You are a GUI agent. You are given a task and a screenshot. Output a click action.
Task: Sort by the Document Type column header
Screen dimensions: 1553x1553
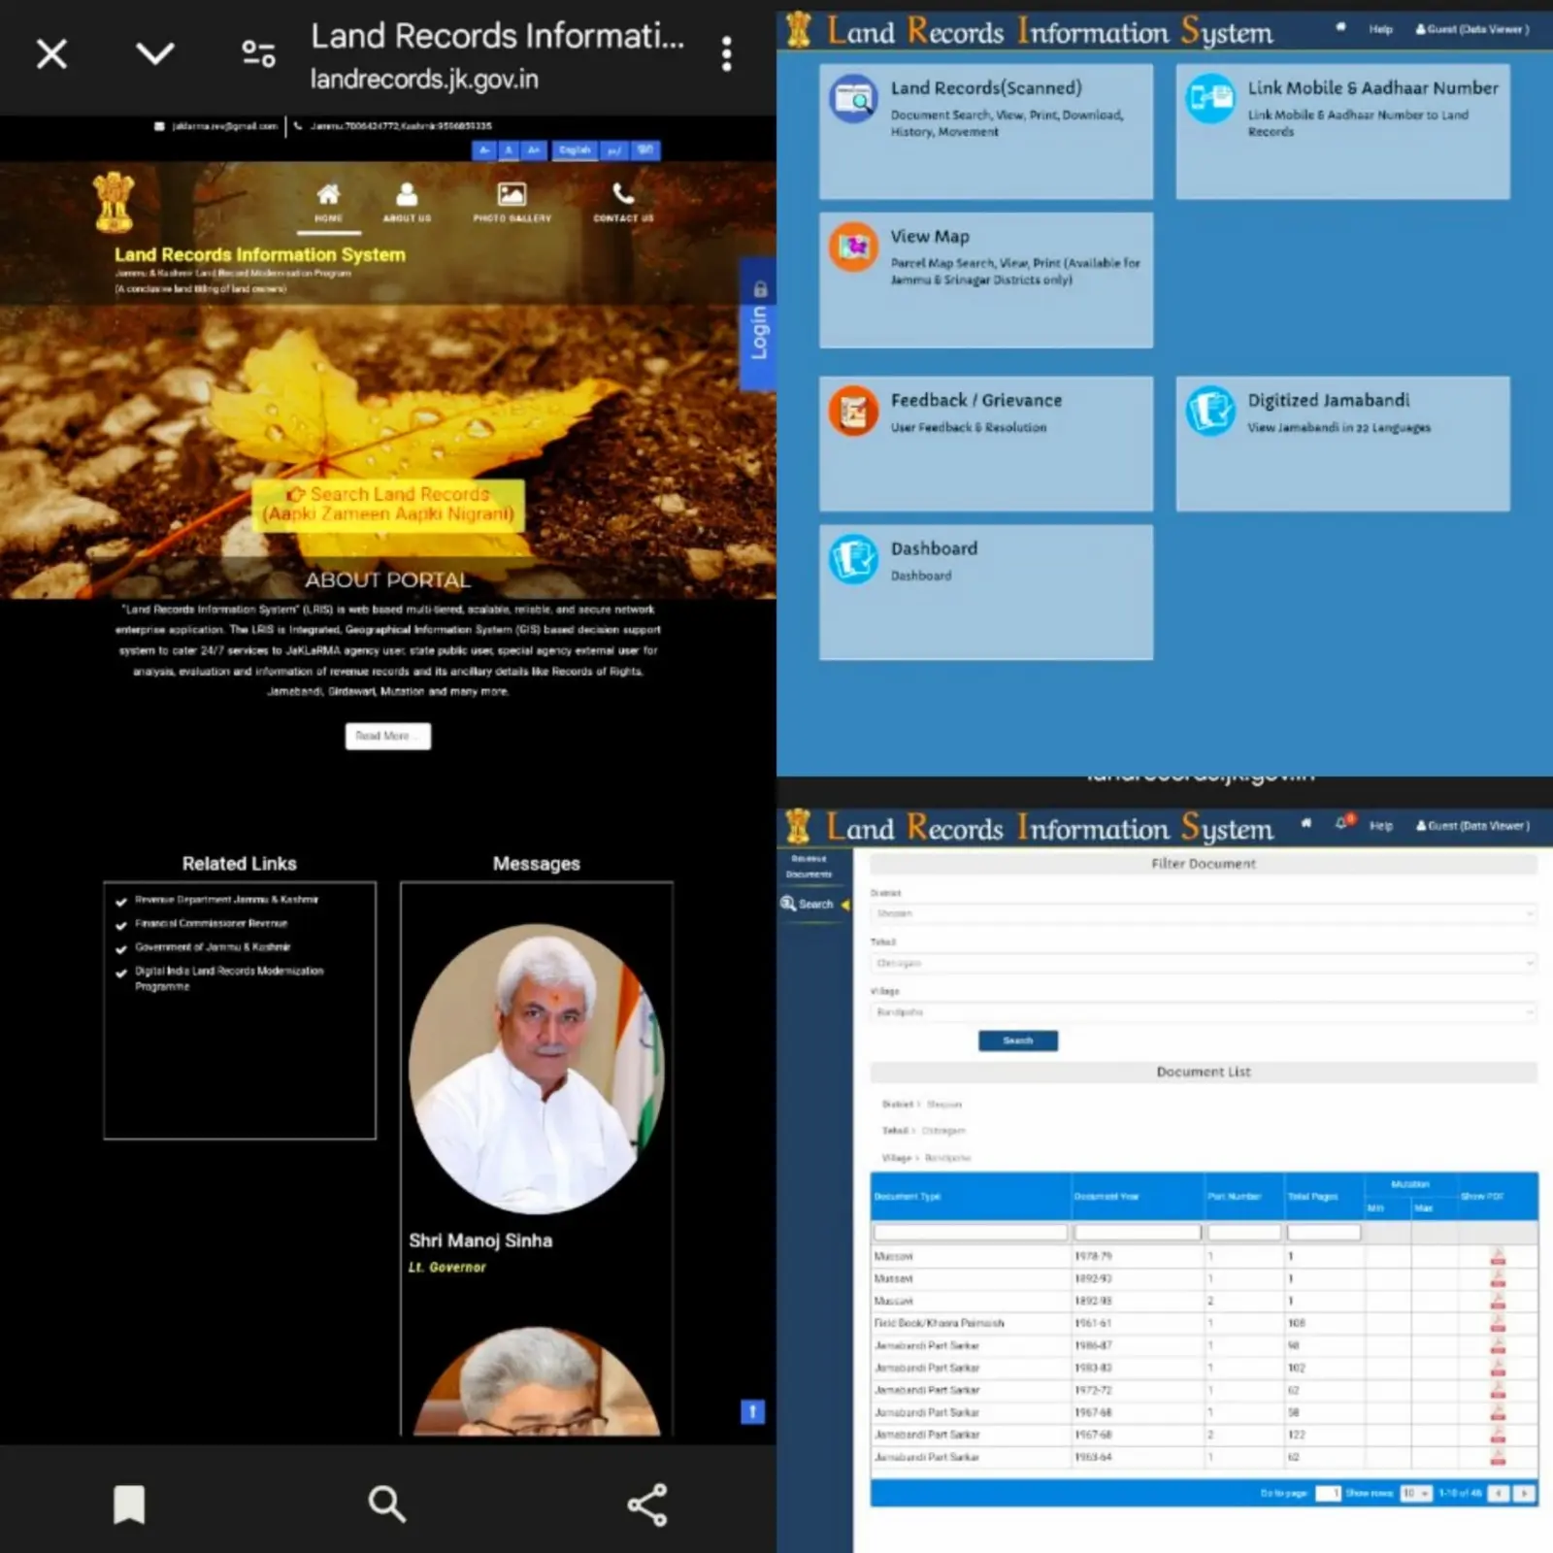pyautogui.click(x=971, y=1196)
